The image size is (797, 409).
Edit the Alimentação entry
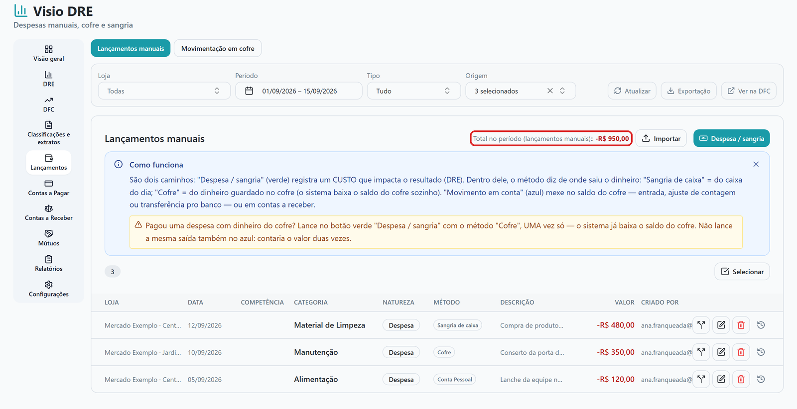coord(721,379)
